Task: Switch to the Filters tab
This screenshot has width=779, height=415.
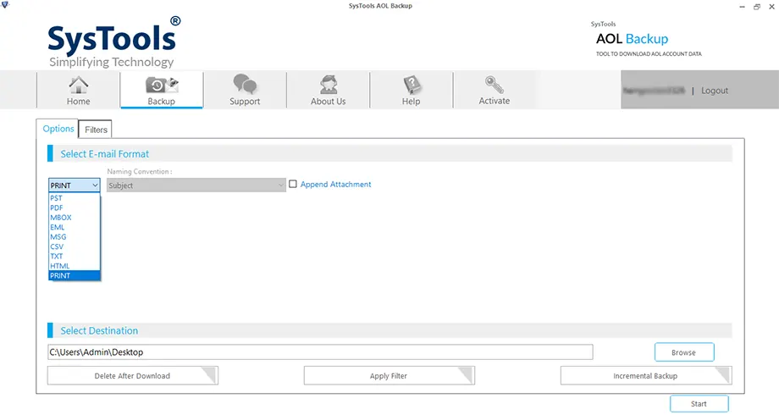Action: pos(96,130)
